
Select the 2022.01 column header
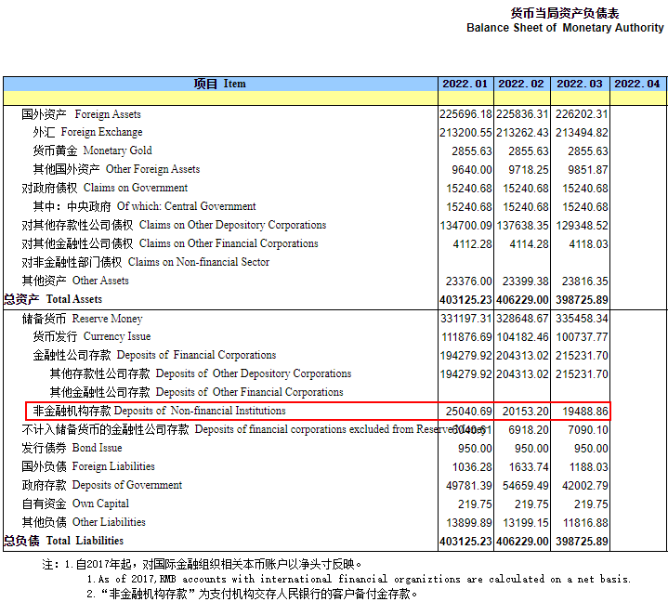(465, 84)
